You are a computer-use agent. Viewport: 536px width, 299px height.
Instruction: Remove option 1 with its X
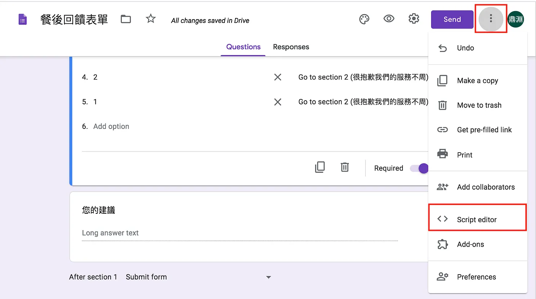click(278, 102)
